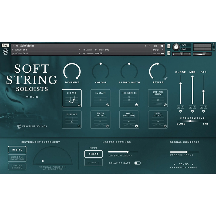This screenshot has width=216, height=216.
Task: Power off the Mid microphone
Action: tap(193, 111)
